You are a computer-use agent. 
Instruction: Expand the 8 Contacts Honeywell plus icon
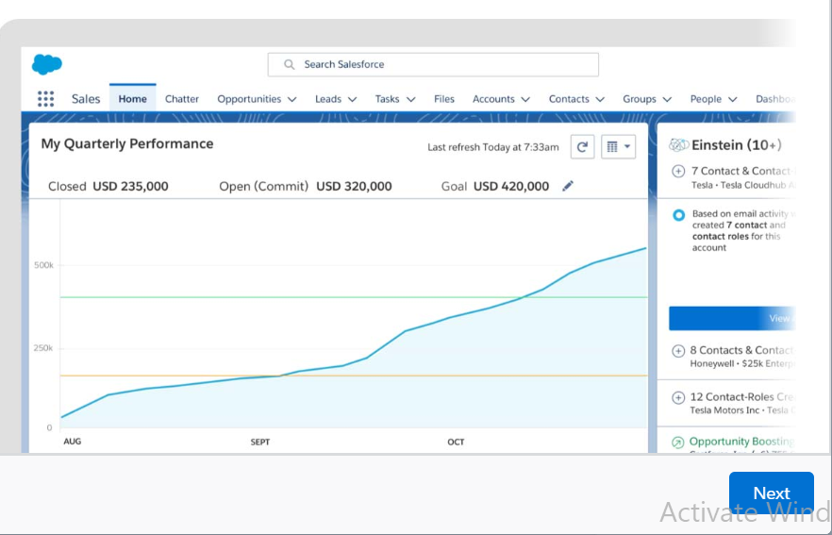pos(678,351)
